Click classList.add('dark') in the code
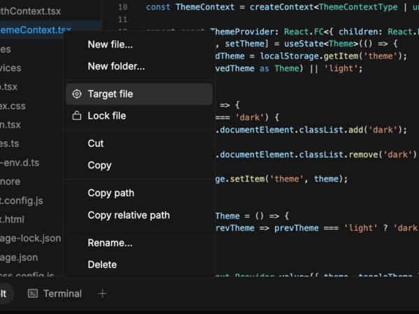Viewport: 419px width, 314px height. click(351, 130)
